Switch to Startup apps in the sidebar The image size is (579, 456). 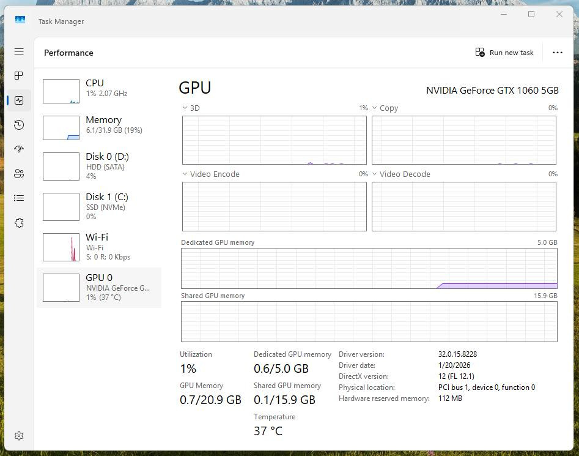(x=19, y=149)
